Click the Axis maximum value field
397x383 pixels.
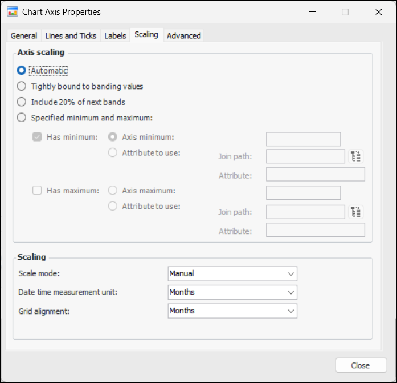[x=303, y=193]
